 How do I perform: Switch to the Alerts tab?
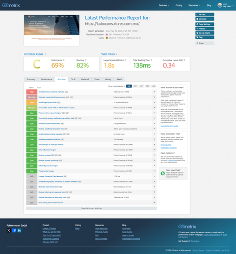point(119,79)
